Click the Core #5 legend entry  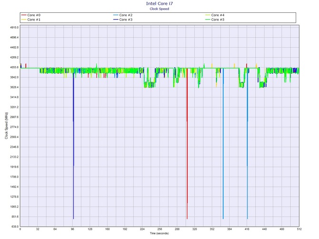[x=215, y=20]
